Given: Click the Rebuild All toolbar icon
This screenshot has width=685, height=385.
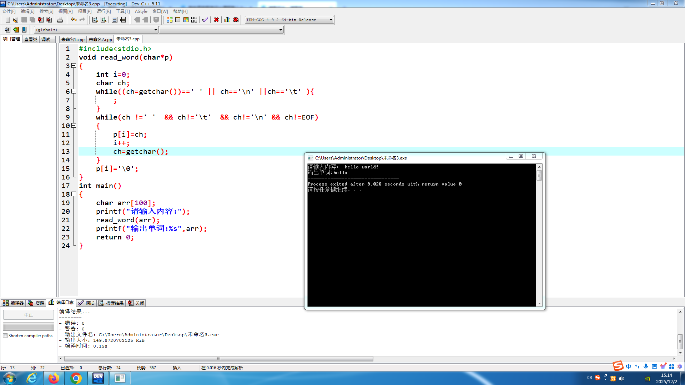Looking at the screenshot, I should [194, 20].
